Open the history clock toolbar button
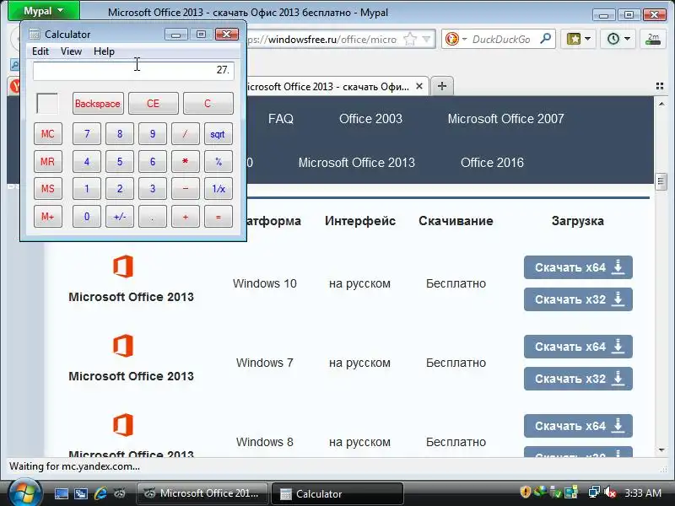This screenshot has height=506, width=675. (x=618, y=39)
